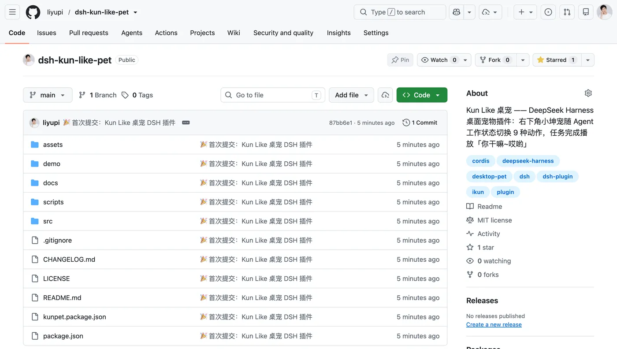This screenshot has height=349, width=617.
Task: Show commit details ellipsis button
Action: click(x=186, y=123)
